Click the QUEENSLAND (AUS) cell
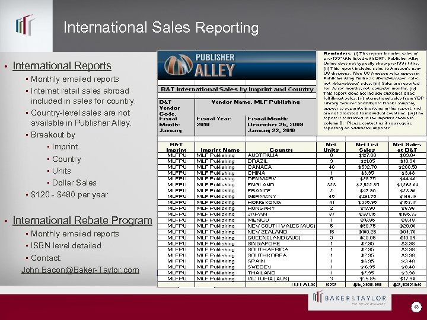This screenshot has height=320, width=427. 281,238
